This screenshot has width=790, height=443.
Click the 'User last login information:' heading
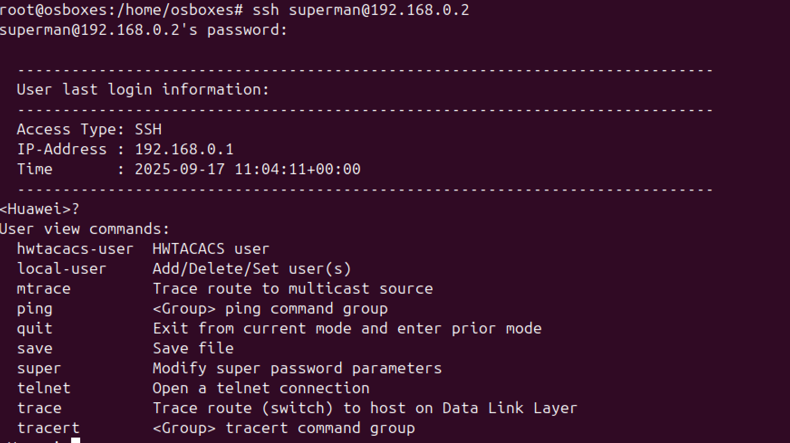pos(143,90)
